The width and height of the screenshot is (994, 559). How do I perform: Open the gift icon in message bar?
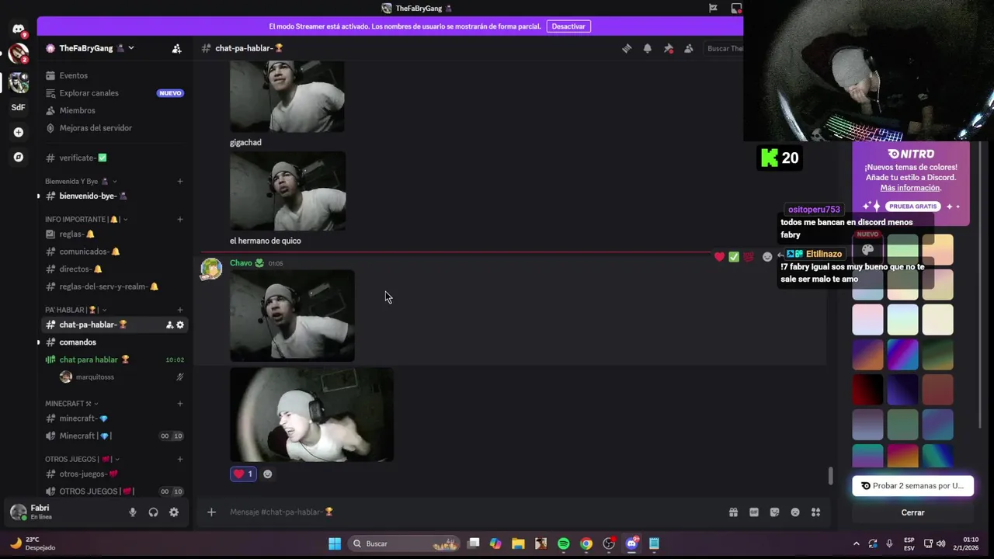(733, 512)
